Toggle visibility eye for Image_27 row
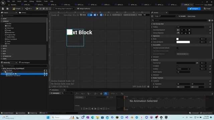 pos(46,74)
